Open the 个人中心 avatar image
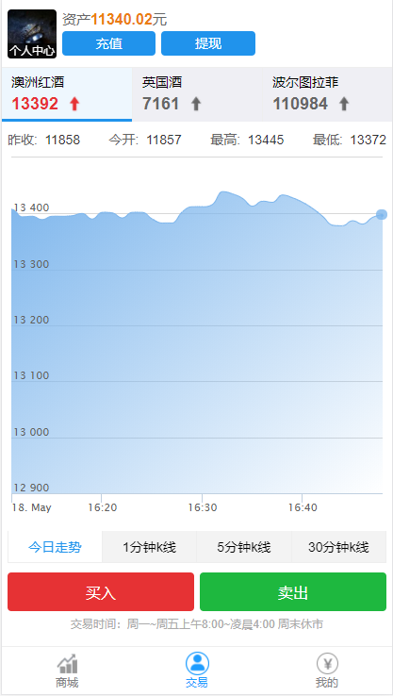This screenshot has height=696, width=393. 32,34
